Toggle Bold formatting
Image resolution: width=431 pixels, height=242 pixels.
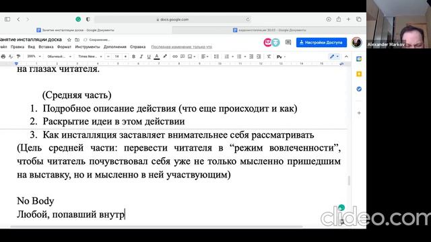pyautogui.click(x=133, y=56)
